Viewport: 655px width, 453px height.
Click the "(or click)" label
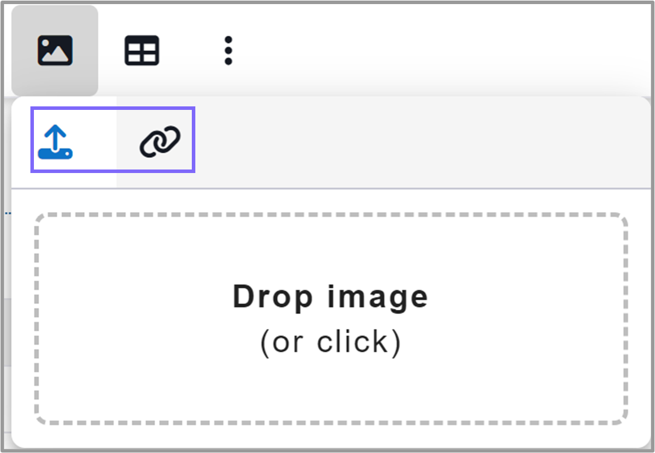pos(331,342)
